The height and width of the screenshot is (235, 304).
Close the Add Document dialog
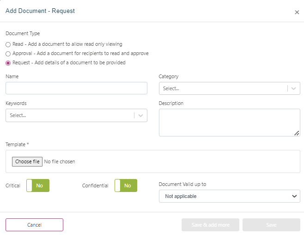[x=297, y=12]
